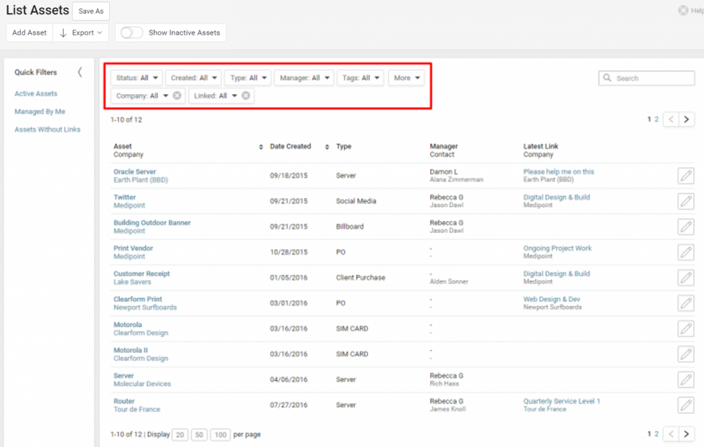Image resolution: width=704 pixels, height=447 pixels.
Task: Sort the list by the Asset column
Action: (x=261, y=147)
